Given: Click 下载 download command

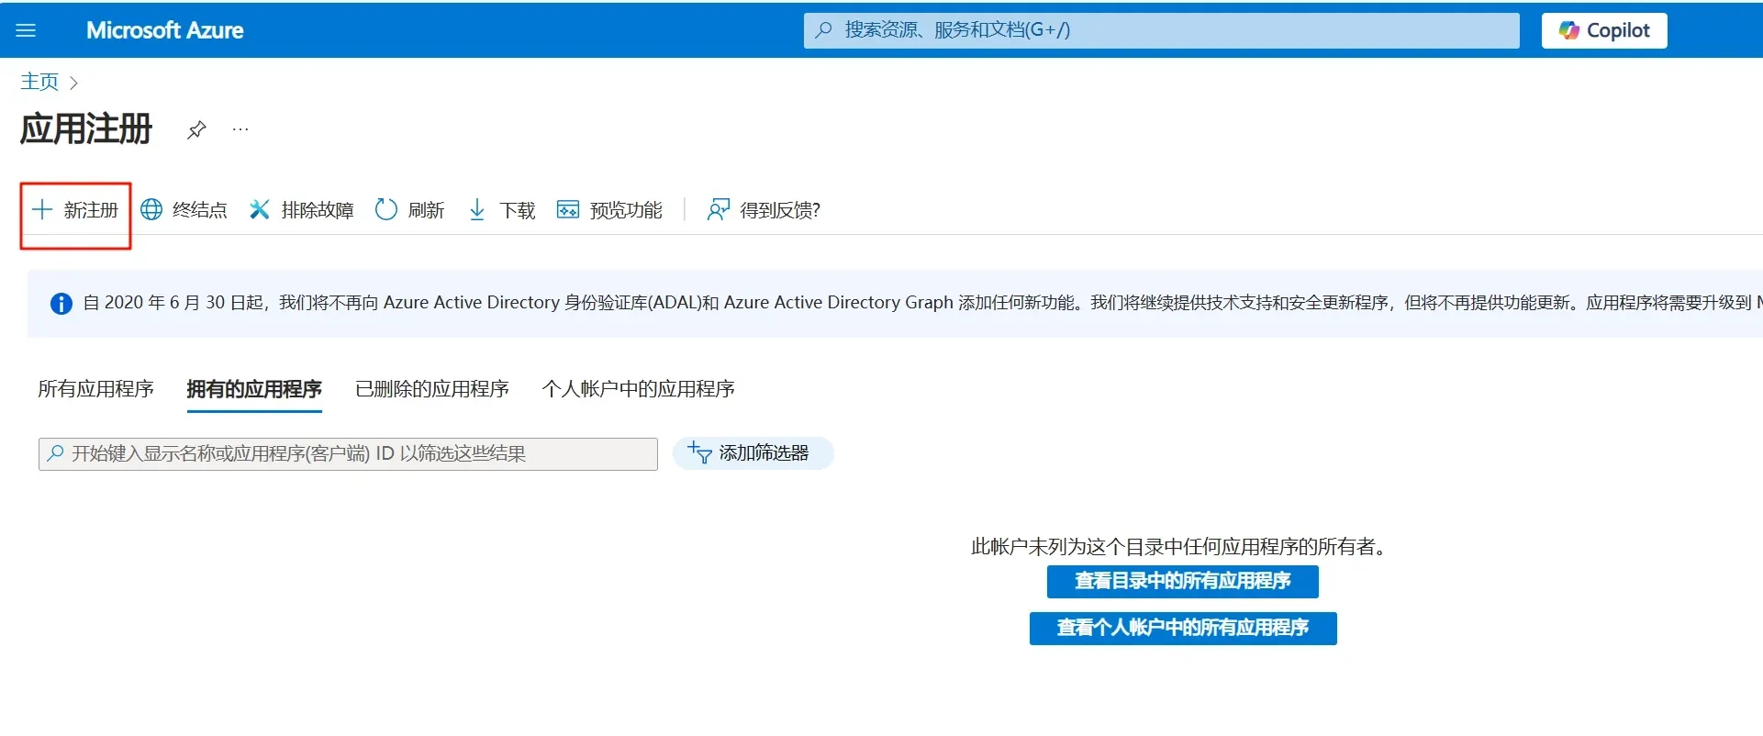Looking at the screenshot, I should coord(501,210).
